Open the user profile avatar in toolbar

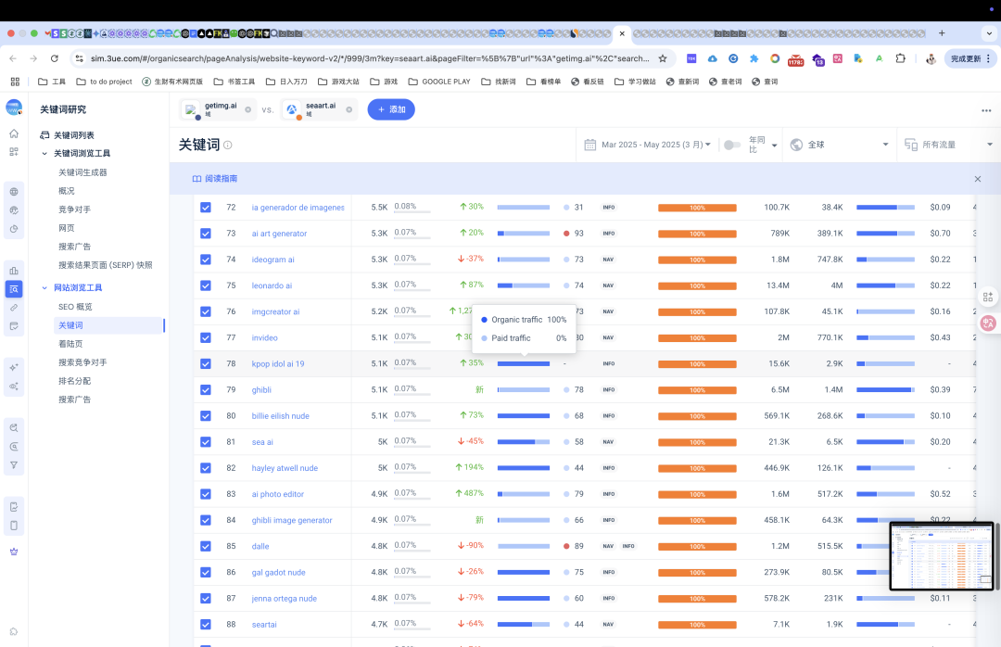point(931,58)
